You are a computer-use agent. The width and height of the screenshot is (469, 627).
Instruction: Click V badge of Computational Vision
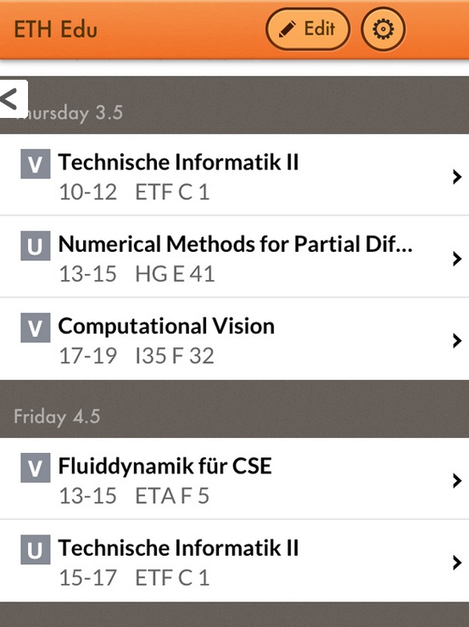coord(35,327)
